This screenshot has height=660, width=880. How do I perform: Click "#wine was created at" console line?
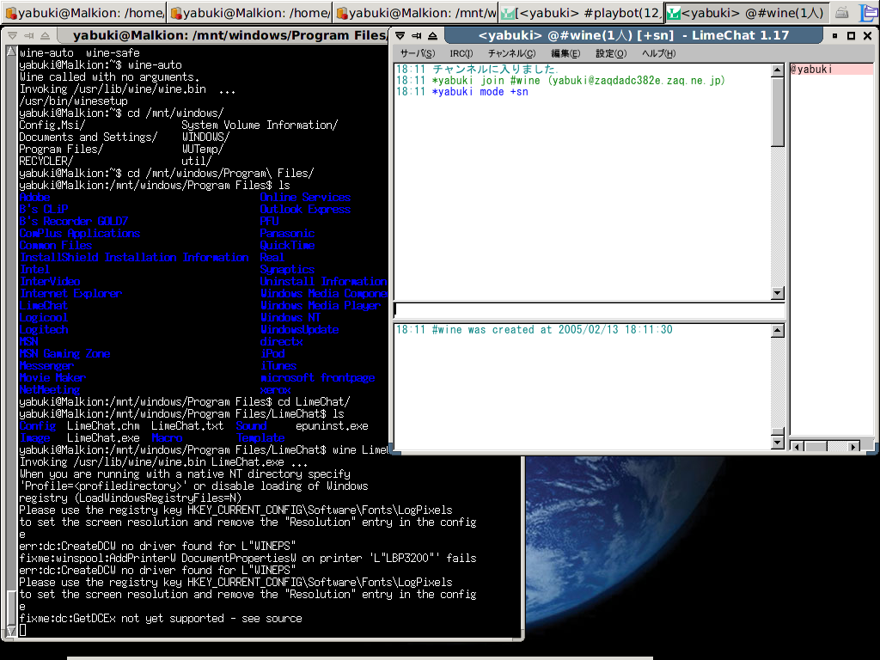(535, 329)
